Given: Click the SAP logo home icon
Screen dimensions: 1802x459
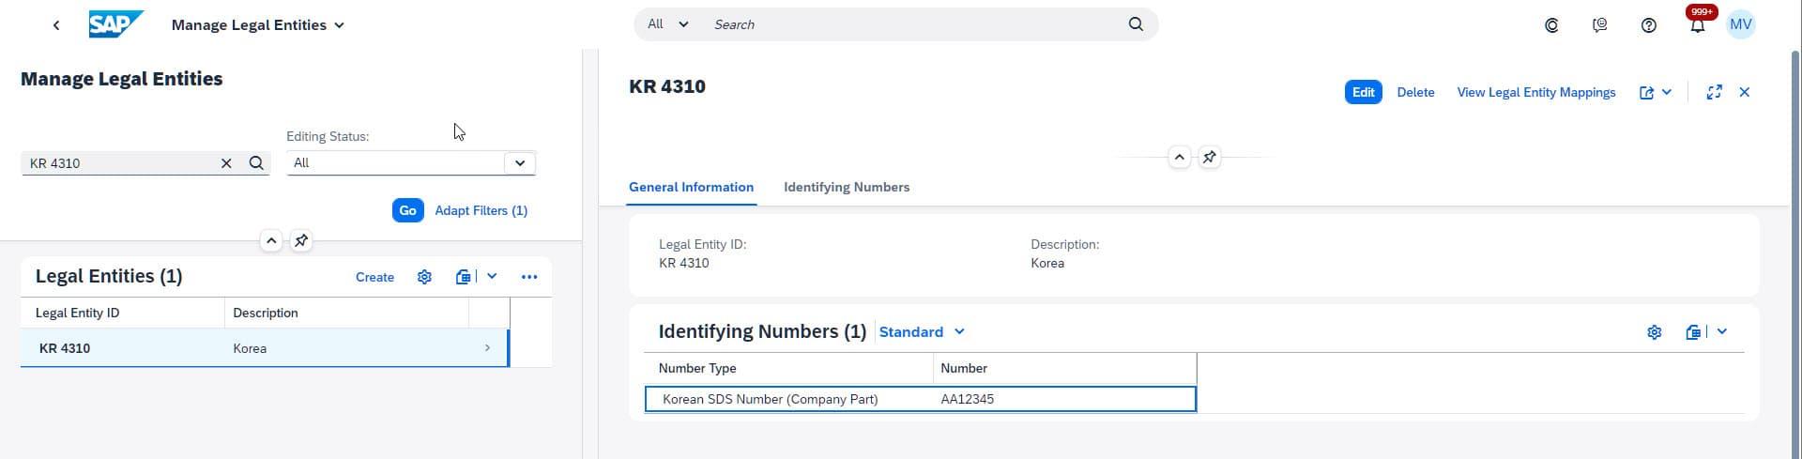Looking at the screenshot, I should point(116,24).
